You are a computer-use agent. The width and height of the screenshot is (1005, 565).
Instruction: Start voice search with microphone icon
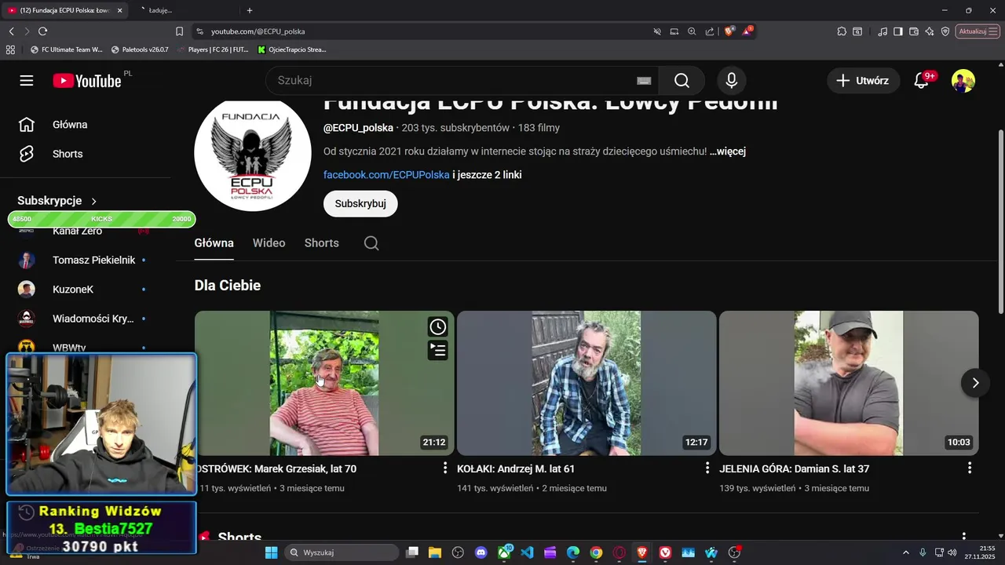pos(732,81)
